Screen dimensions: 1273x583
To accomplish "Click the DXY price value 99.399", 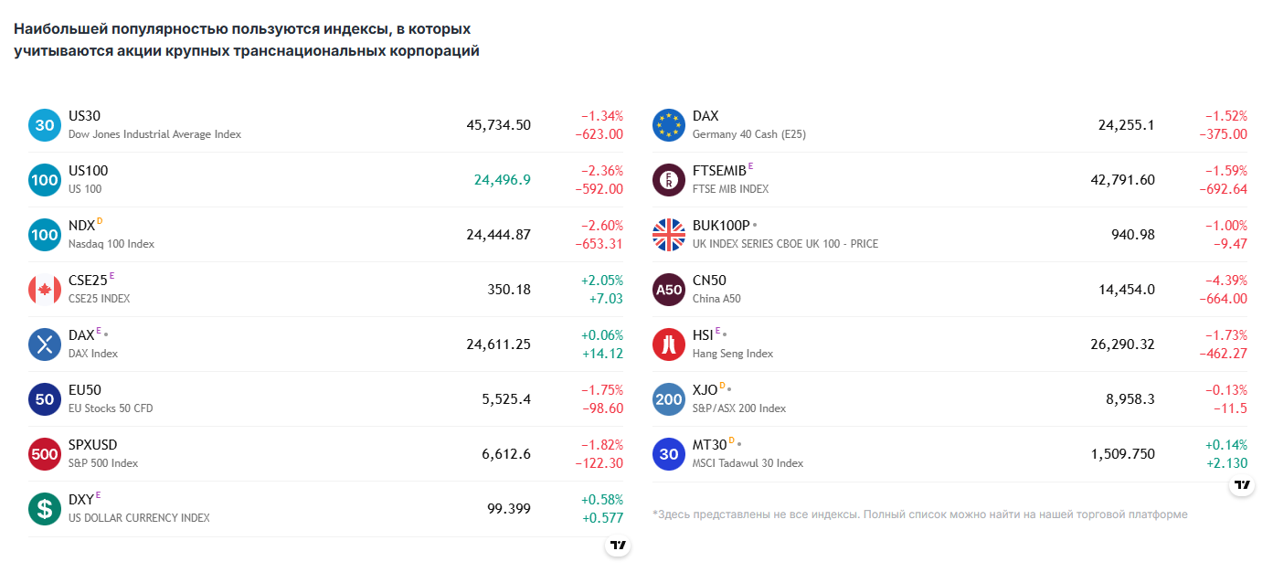I will 509,509.
